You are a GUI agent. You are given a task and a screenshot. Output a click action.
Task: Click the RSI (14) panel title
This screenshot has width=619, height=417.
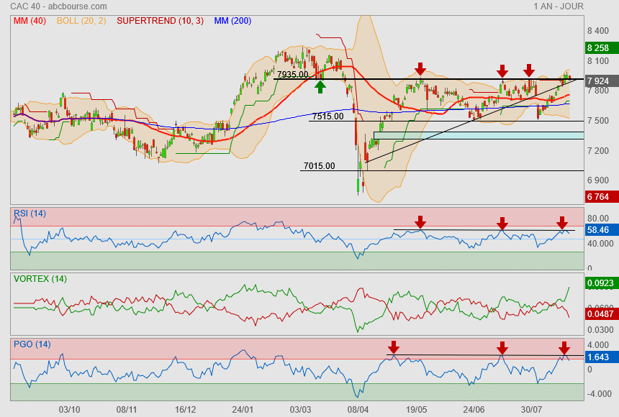click(x=30, y=213)
